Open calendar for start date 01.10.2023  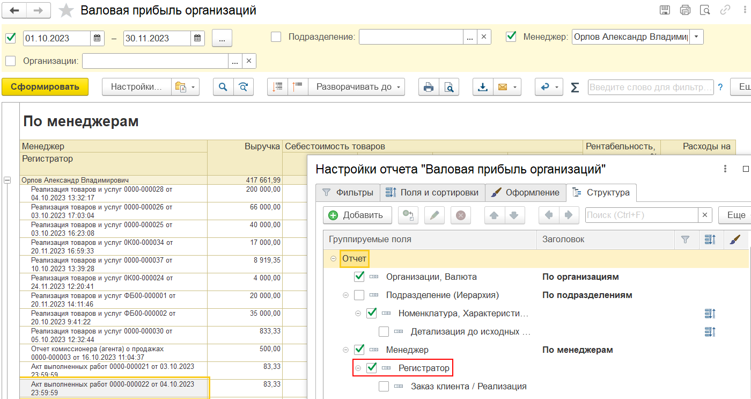point(98,38)
